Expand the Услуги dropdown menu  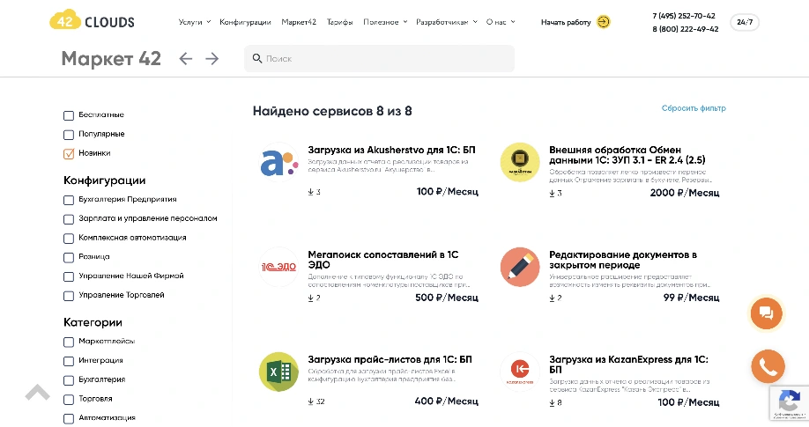(194, 22)
